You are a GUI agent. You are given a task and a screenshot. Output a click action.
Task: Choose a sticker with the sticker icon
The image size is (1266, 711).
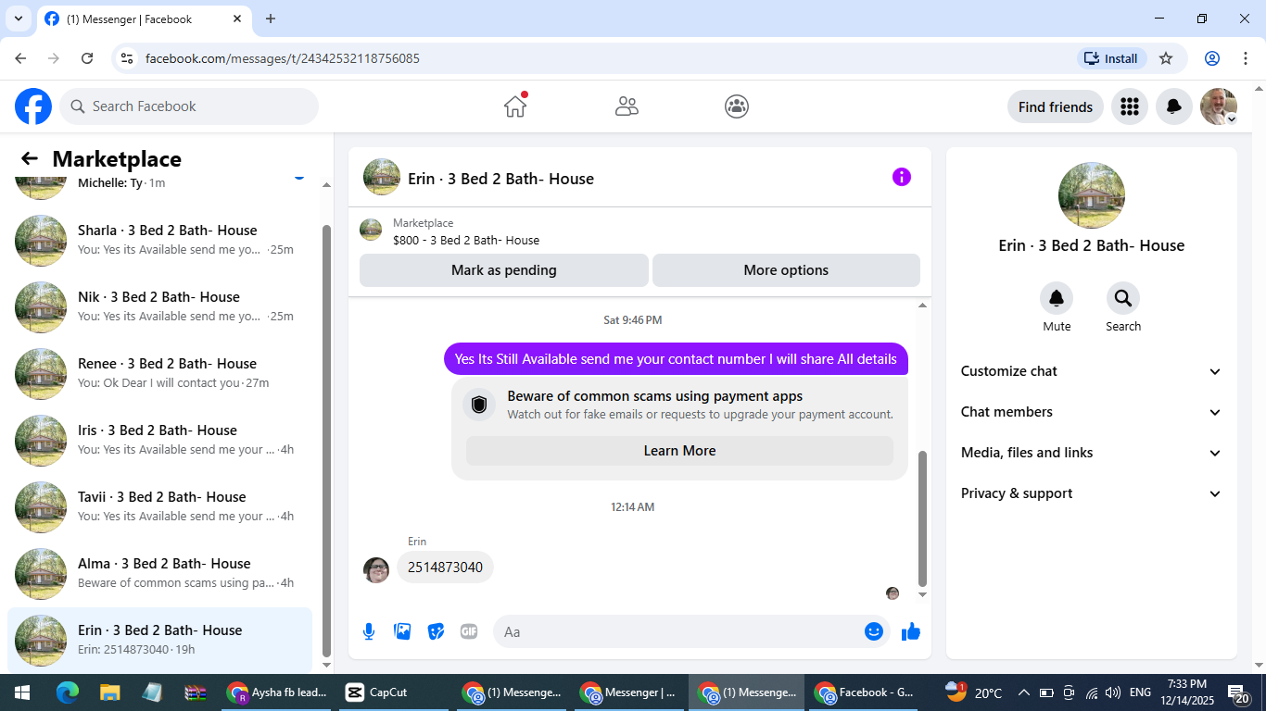click(x=436, y=631)
